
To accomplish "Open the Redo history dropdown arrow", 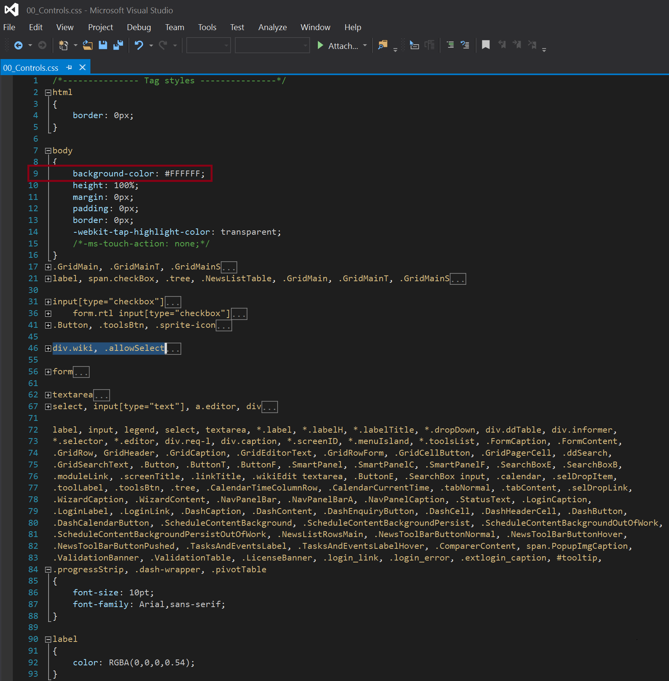I will pos(175,45).
